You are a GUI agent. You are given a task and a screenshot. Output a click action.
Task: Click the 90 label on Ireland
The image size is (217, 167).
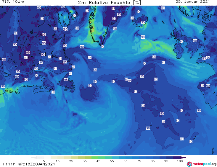(181, 41)
